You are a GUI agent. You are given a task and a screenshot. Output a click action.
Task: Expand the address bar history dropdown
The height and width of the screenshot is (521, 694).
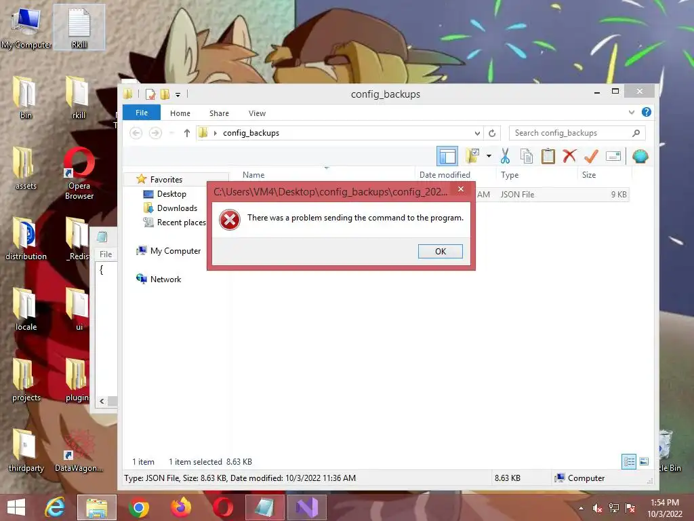coord(477,133)
